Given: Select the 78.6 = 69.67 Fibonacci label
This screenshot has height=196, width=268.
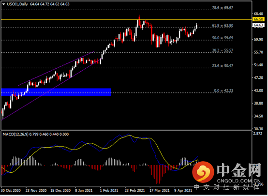Looking at the screenshot, I should (223, 8).
